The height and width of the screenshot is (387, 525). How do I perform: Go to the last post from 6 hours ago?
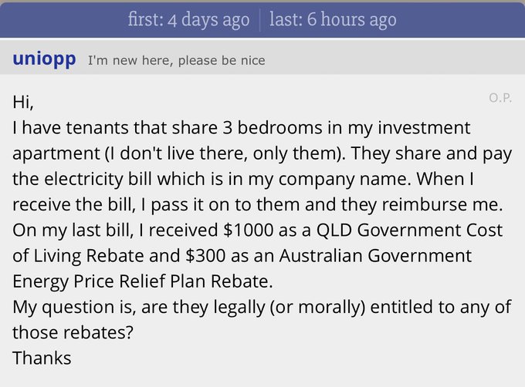coord(333,19)
